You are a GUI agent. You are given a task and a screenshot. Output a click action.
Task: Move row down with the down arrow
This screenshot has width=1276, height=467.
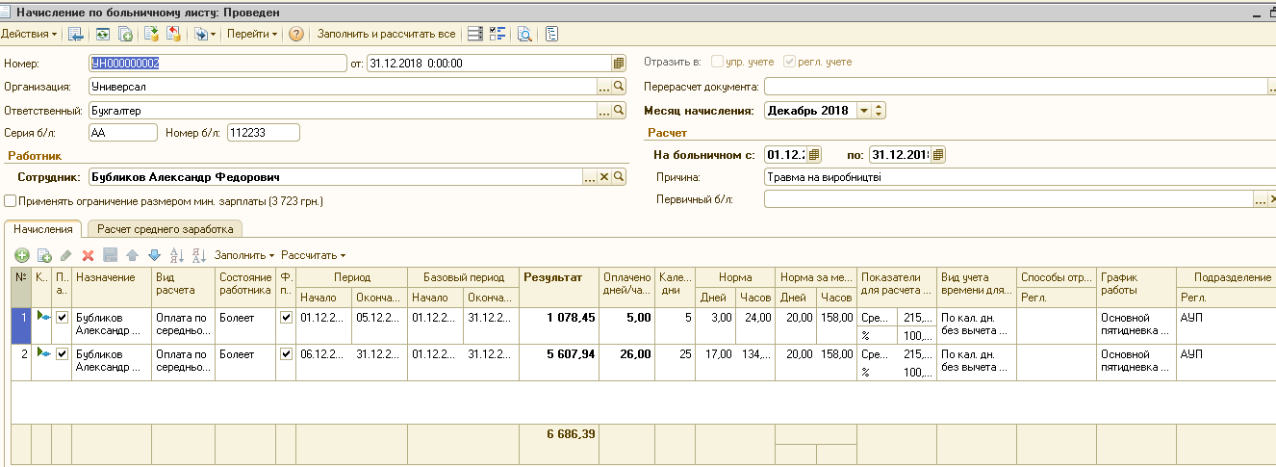(x=154, y=255)
